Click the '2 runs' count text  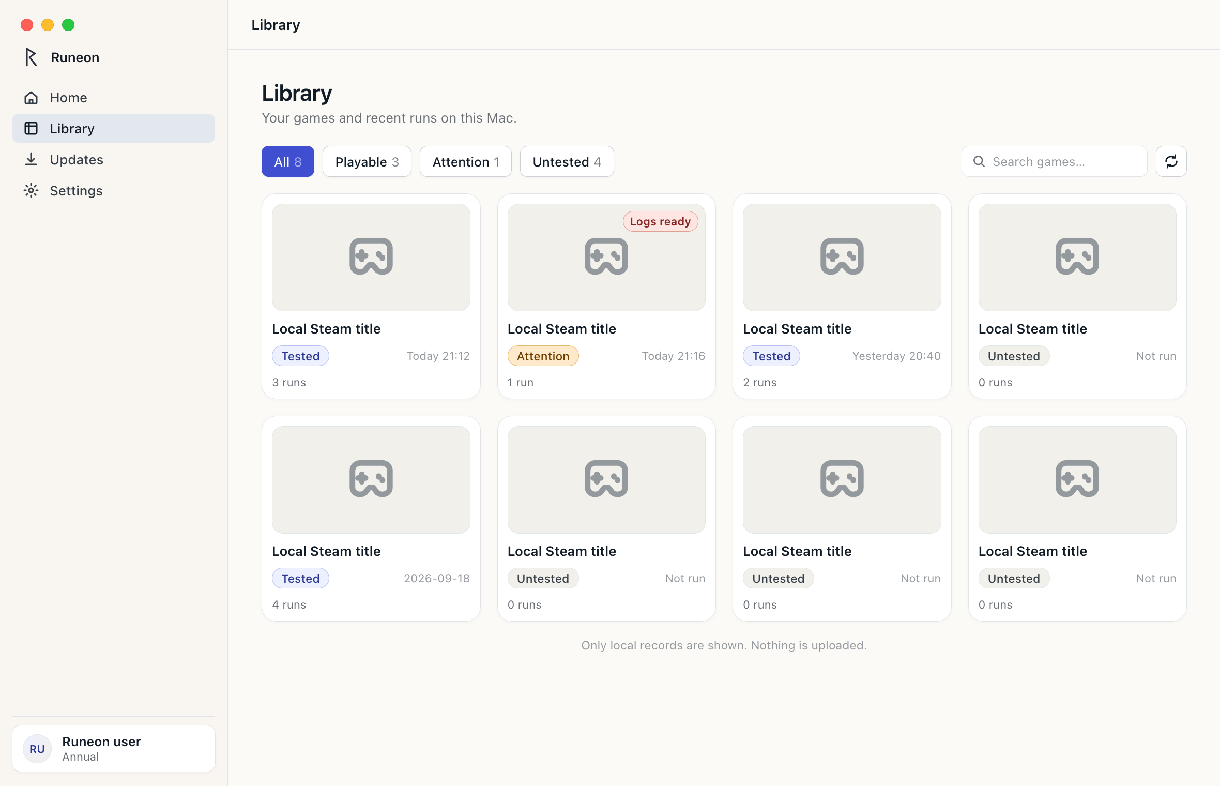pyautogui.click(x=760, y=382)
